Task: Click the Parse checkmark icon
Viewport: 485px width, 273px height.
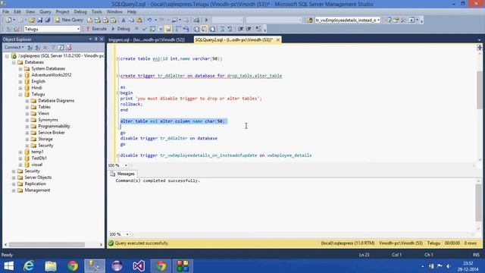Action: 144,29
